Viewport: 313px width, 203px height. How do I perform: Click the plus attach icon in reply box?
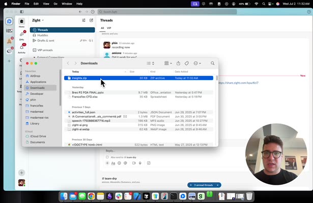click(107, 163)
